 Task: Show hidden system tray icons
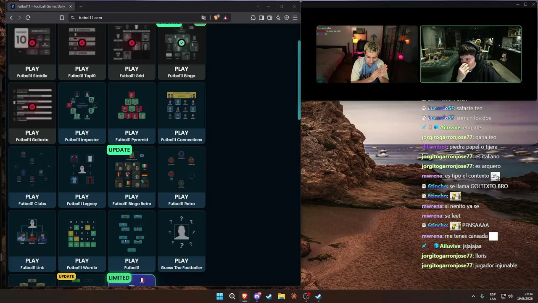coord(473,296)
